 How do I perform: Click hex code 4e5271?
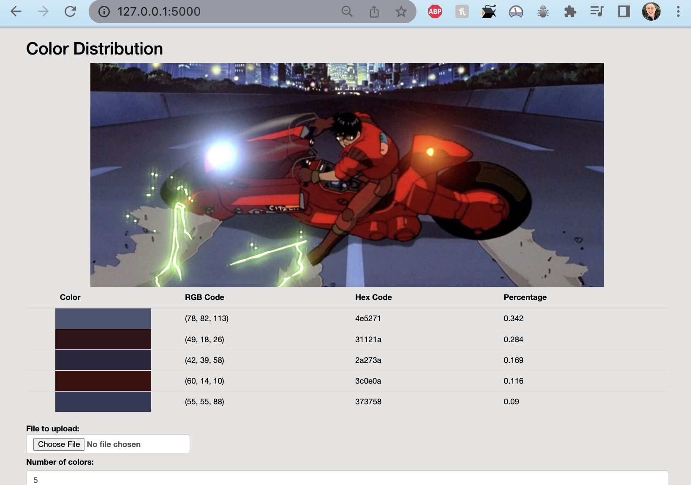(368, 319)
